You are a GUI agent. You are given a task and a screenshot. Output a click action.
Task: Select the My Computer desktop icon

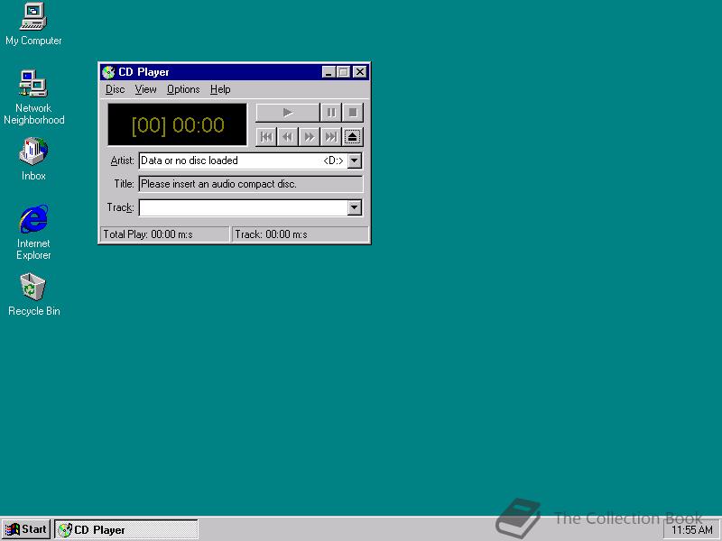33,24
